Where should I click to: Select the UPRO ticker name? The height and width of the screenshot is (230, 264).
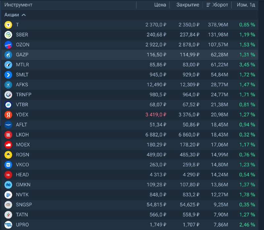[22, 225]
